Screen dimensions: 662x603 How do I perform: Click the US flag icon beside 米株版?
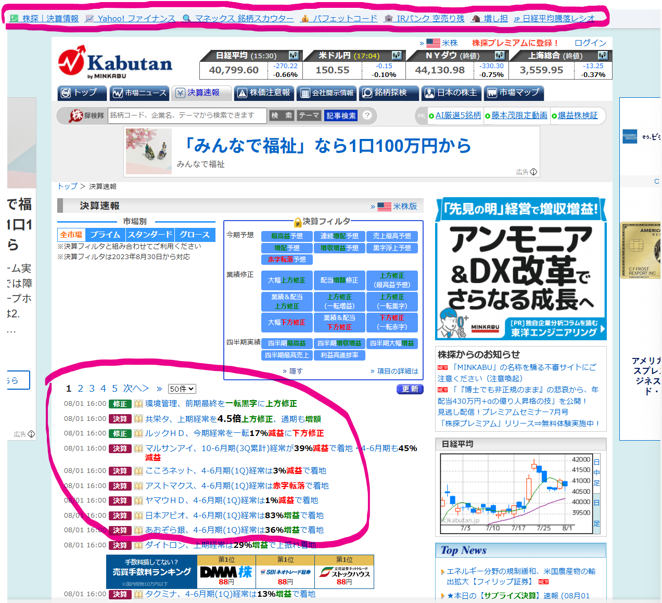coord(384,207)
